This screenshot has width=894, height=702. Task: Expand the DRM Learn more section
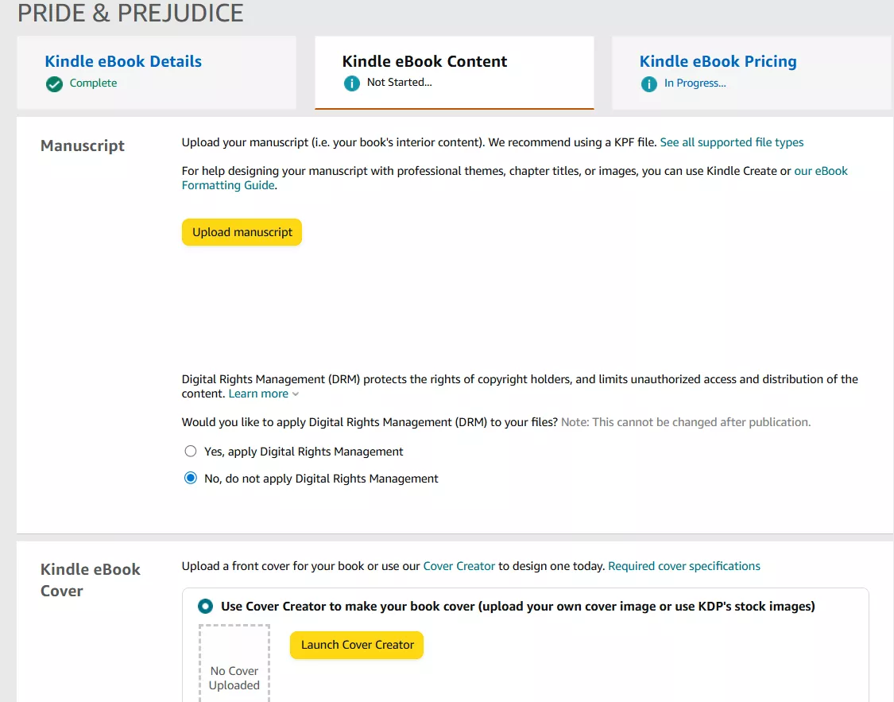pos(258,394)
